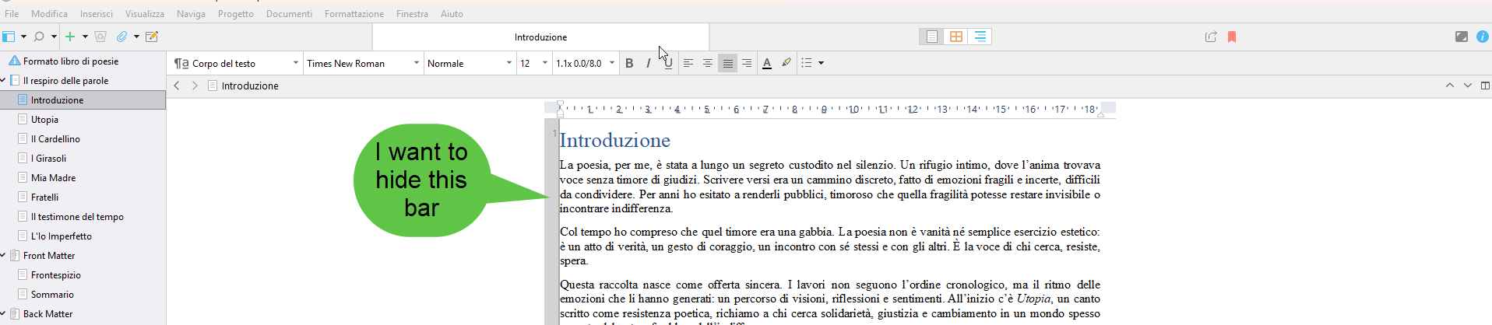Click the text color button
This screenshot has width=1492, height=325.
[x=766, y=63]
